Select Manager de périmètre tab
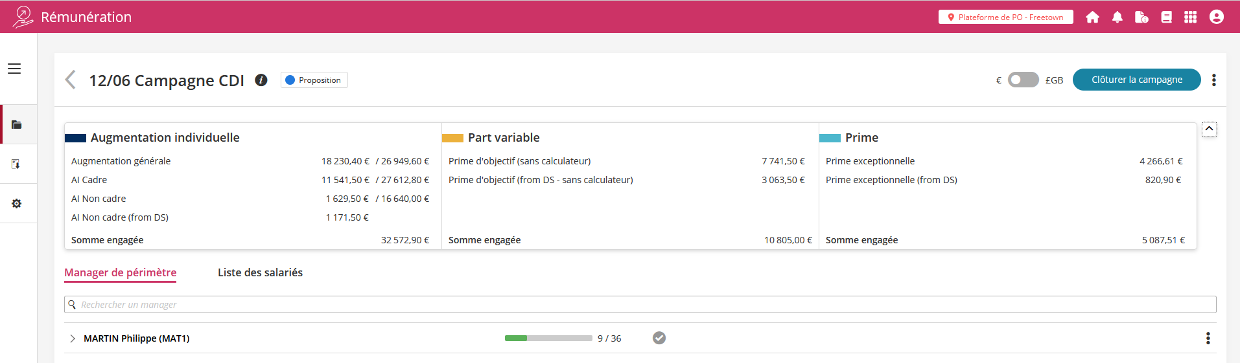This screenshot has height=363, width=1240. [120, 273]
